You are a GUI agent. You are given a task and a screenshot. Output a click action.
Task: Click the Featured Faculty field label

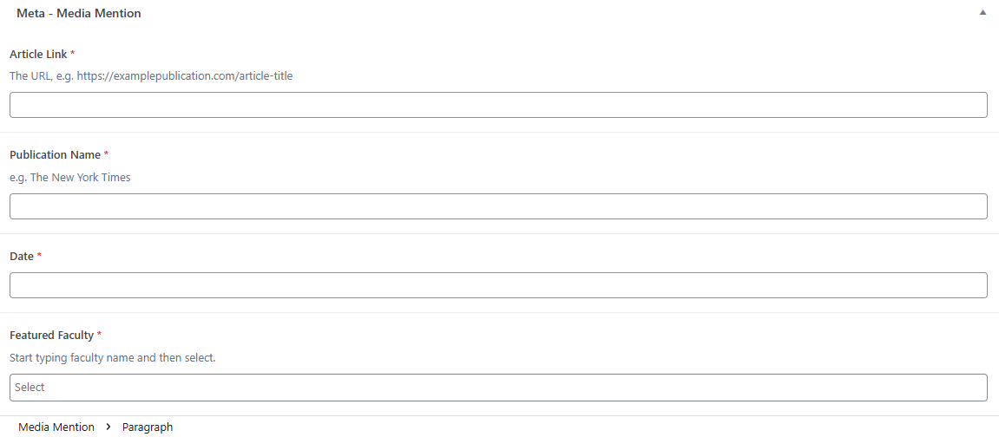point(51,335)
